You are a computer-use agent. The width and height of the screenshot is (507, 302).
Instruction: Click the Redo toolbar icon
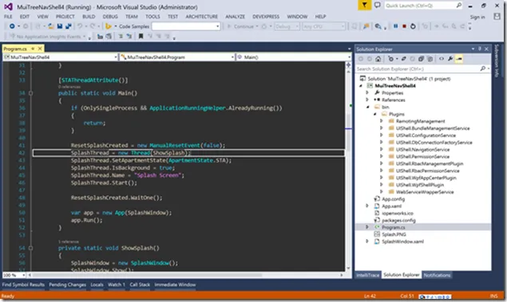pyautogui.click(x=93, y=26)
